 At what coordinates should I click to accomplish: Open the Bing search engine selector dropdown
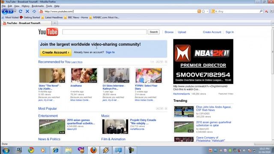pyautogui.click(x=214, y=12)
